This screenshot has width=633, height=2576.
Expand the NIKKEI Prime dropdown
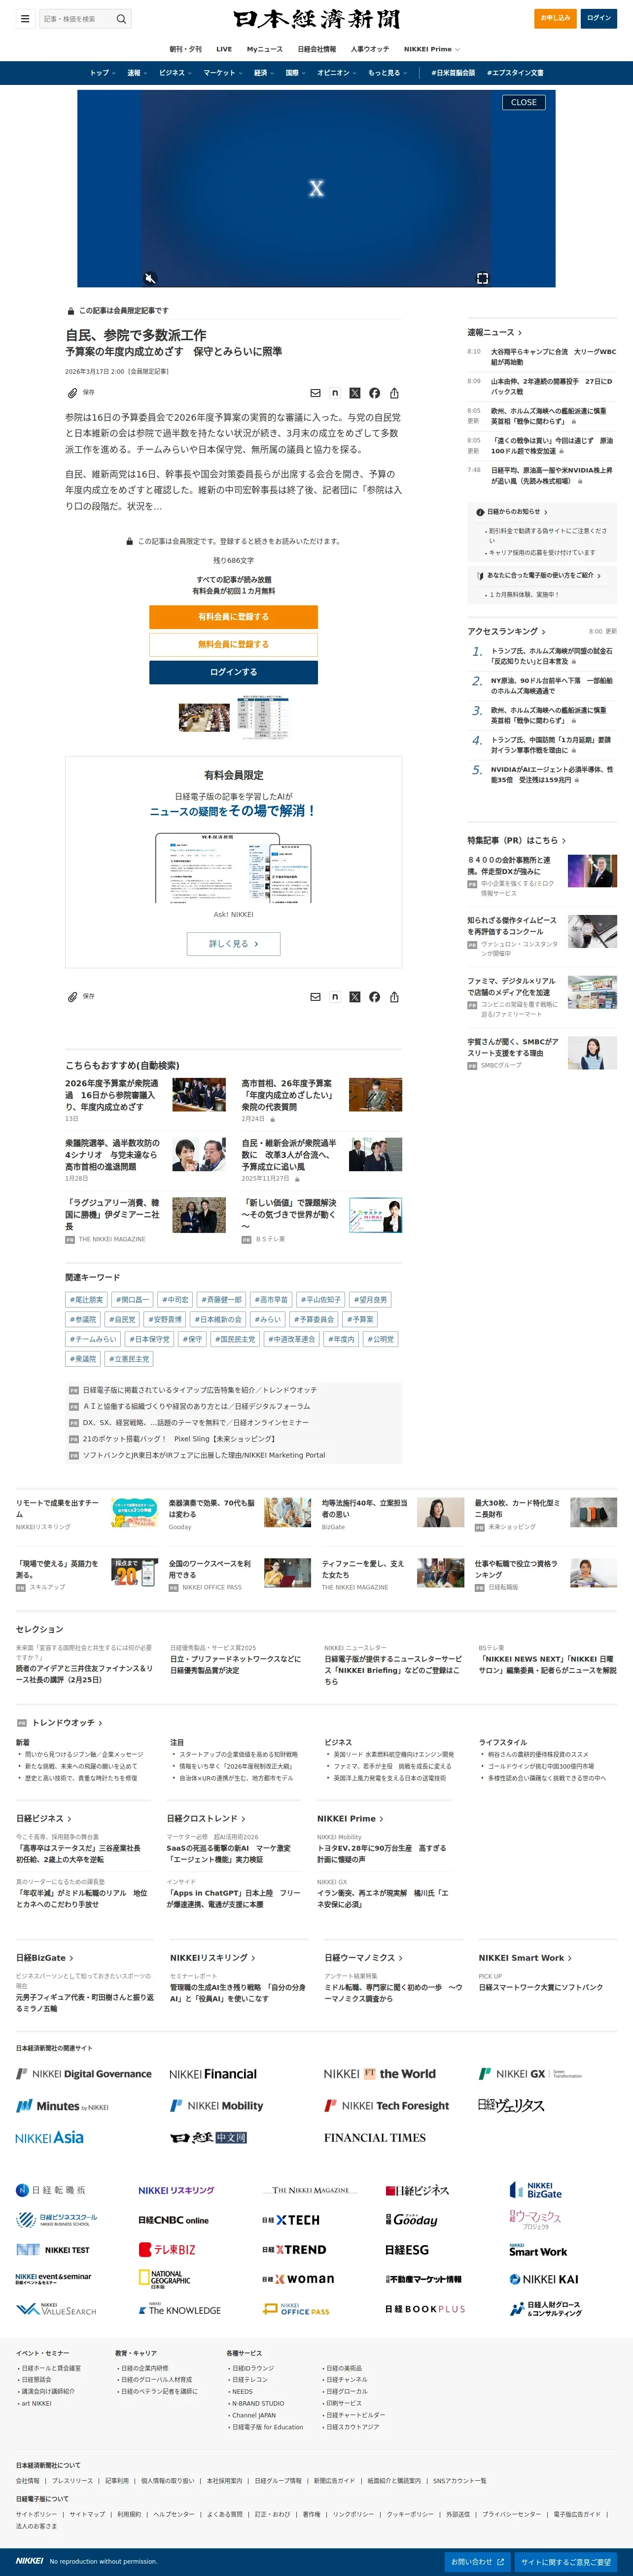432,49
